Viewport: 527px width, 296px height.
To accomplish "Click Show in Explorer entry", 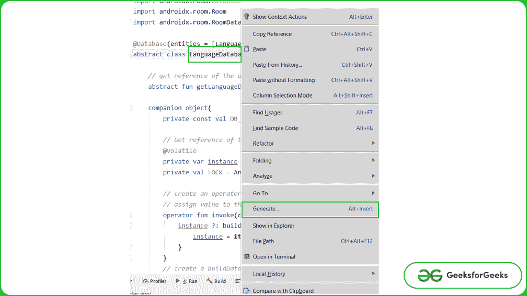I will [273, 226].
